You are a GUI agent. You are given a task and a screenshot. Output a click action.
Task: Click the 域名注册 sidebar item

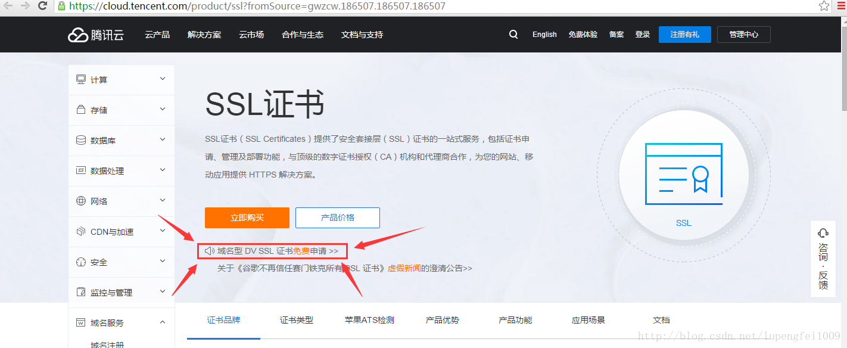coord(107,344)
